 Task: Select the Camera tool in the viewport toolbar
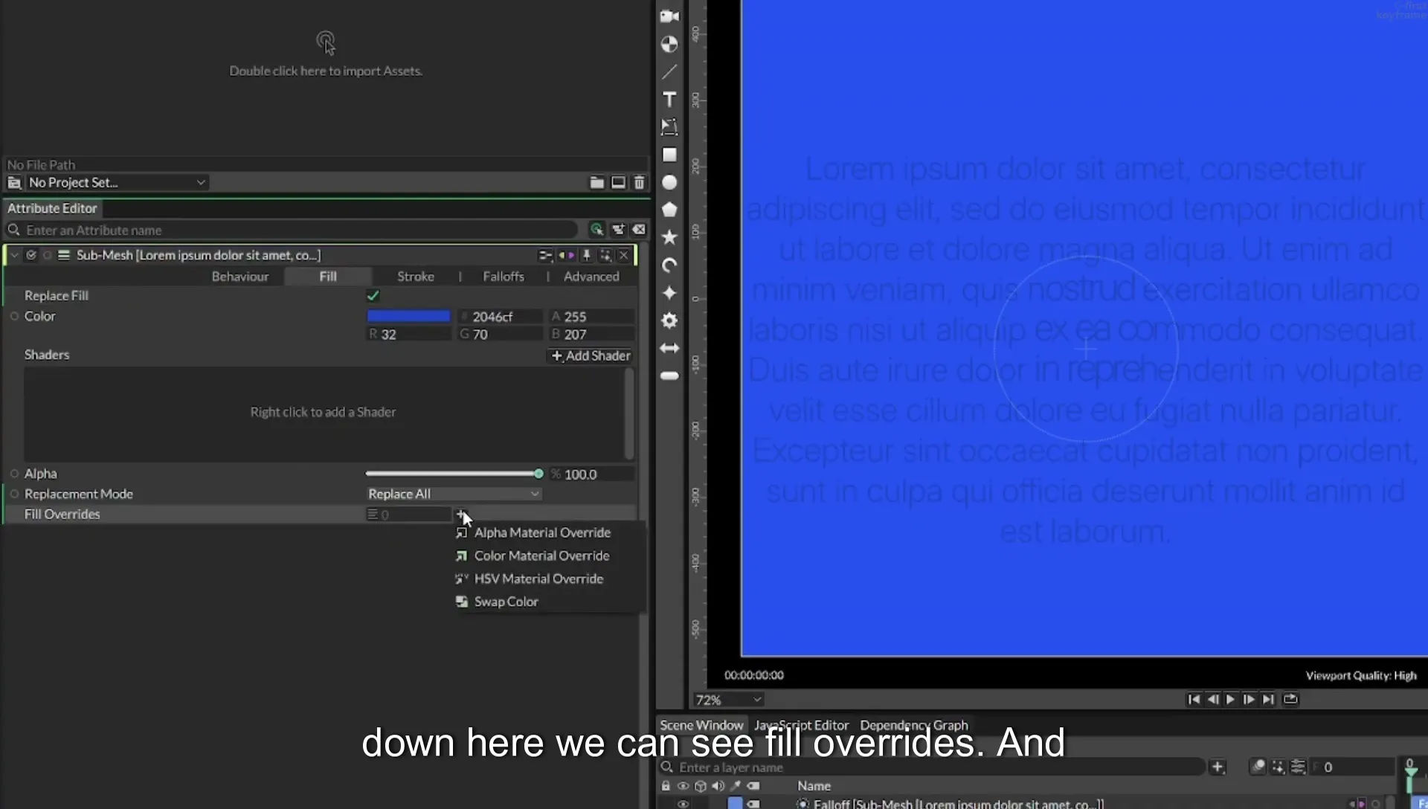pos(669,16)
